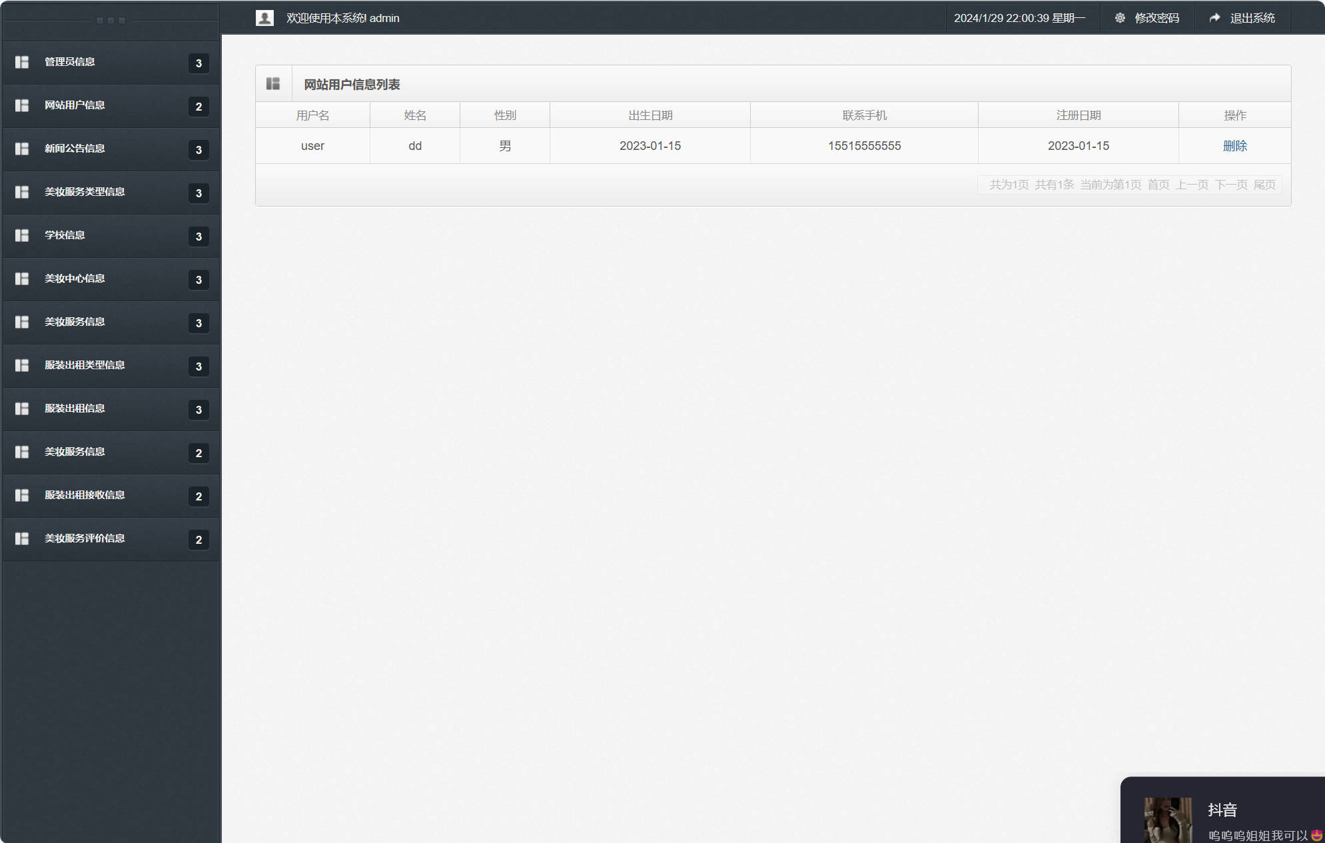
Task: Click the grid icon next to 服装出租信息
Action: pos(22,409)
